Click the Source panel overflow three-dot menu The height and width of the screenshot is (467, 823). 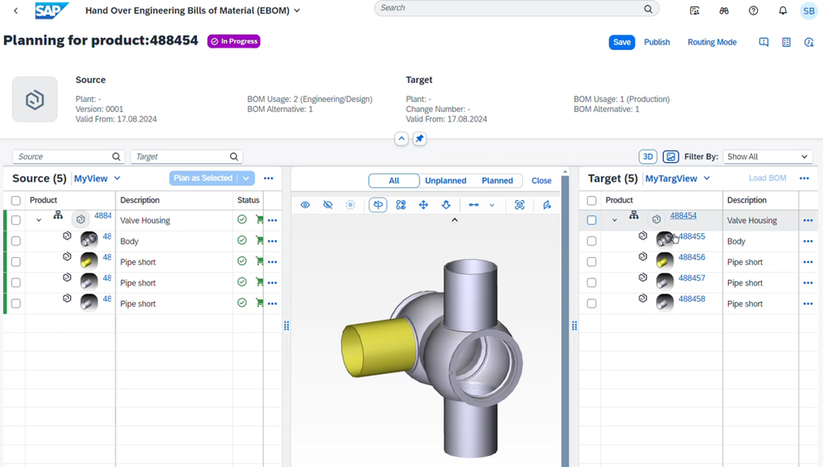tap(268, 178)
